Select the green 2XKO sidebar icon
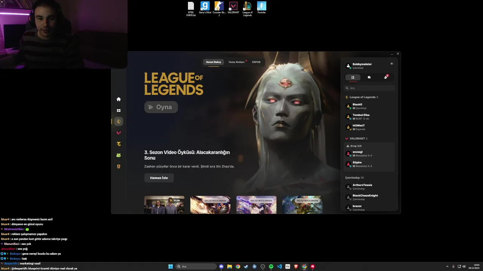The width and height of the screenshot is (483, 271). pos(118,155)
